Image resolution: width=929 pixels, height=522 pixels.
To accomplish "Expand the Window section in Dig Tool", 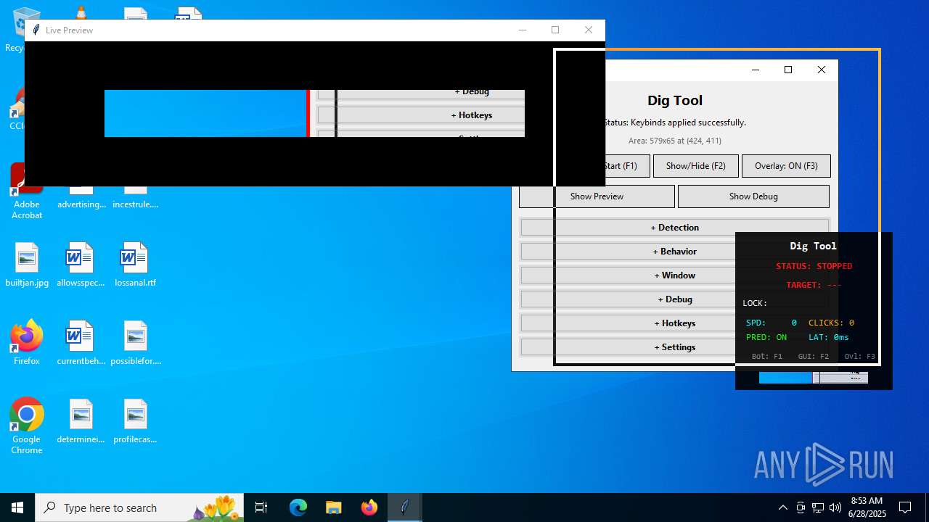I will pyautogui.click(x=674, y=275).
